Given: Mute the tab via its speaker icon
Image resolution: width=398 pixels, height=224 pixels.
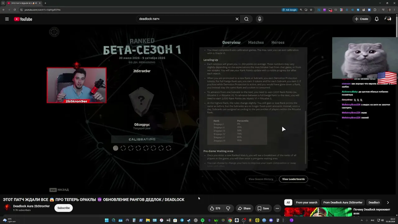Looking at the screenshot, I should pyautogui.click(x=36, y=3).
